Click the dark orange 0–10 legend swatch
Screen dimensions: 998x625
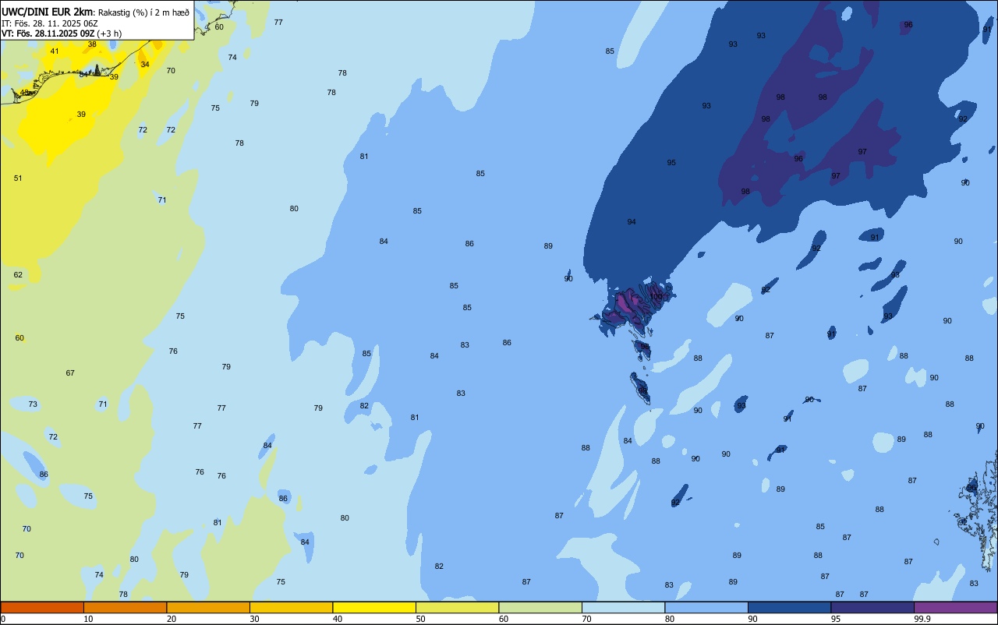[x=42, y=607]
